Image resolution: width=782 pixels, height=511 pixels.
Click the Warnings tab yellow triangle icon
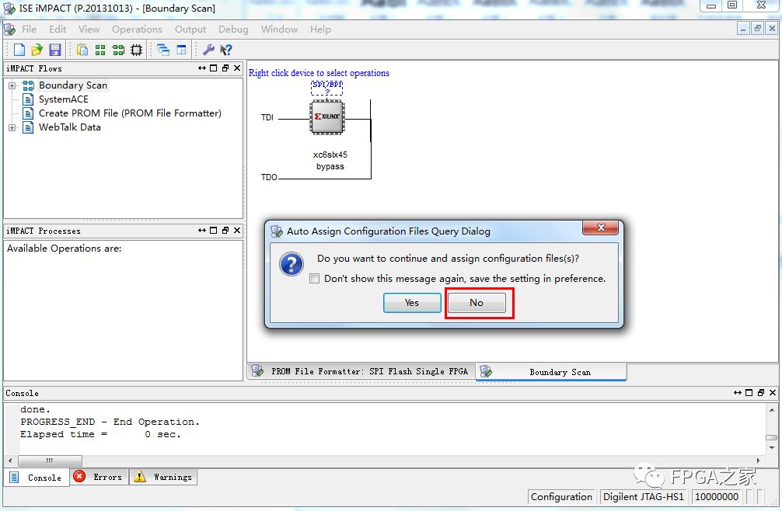tap(140, 477)
